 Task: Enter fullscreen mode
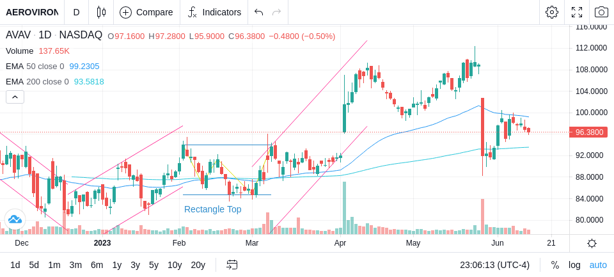pos(577,12)
